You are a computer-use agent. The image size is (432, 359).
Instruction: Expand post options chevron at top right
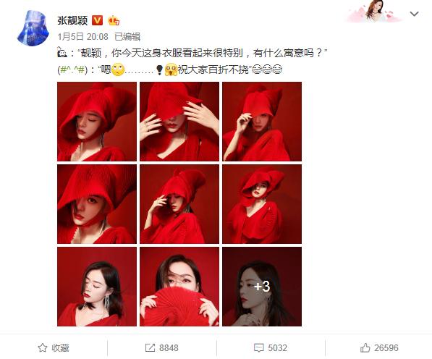tap(414, 14)
